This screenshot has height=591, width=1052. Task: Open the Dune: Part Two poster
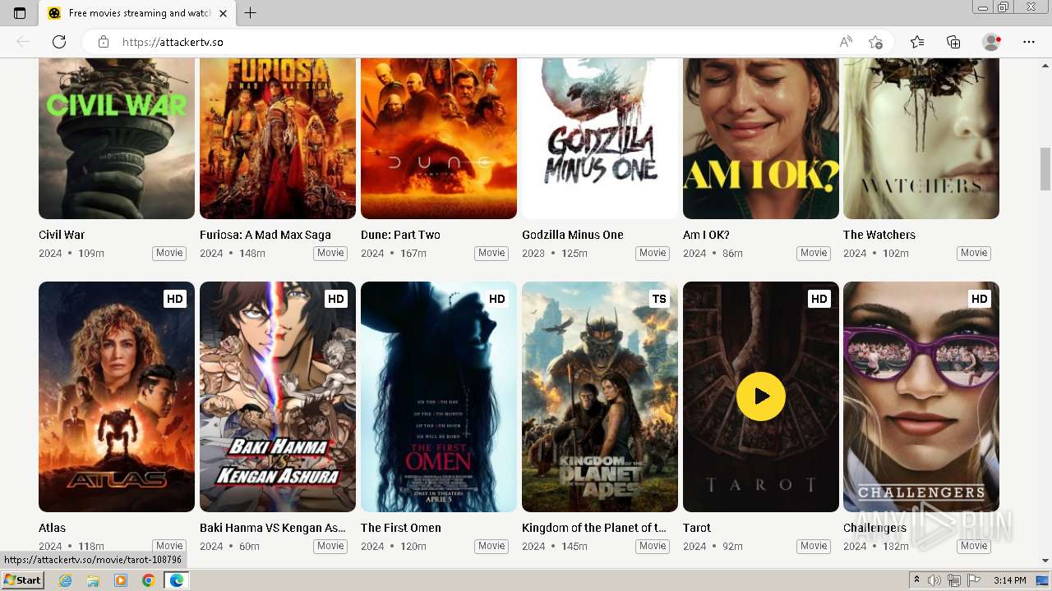[439, 138]
